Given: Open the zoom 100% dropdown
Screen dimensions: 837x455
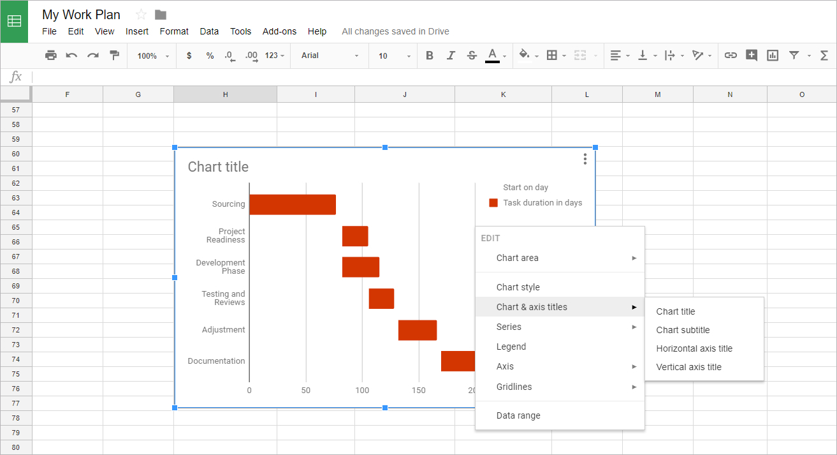Looking at the screenshot, I should (154, 56).
